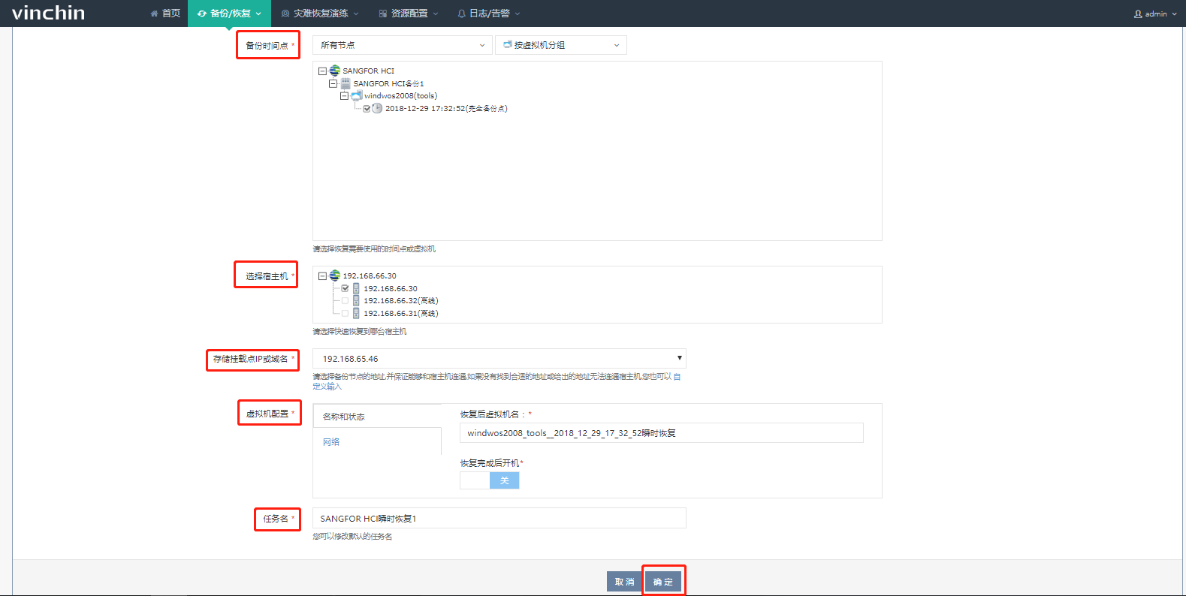
Task: Collapse the windwos2008(tools) node
Action: (344, 96)
